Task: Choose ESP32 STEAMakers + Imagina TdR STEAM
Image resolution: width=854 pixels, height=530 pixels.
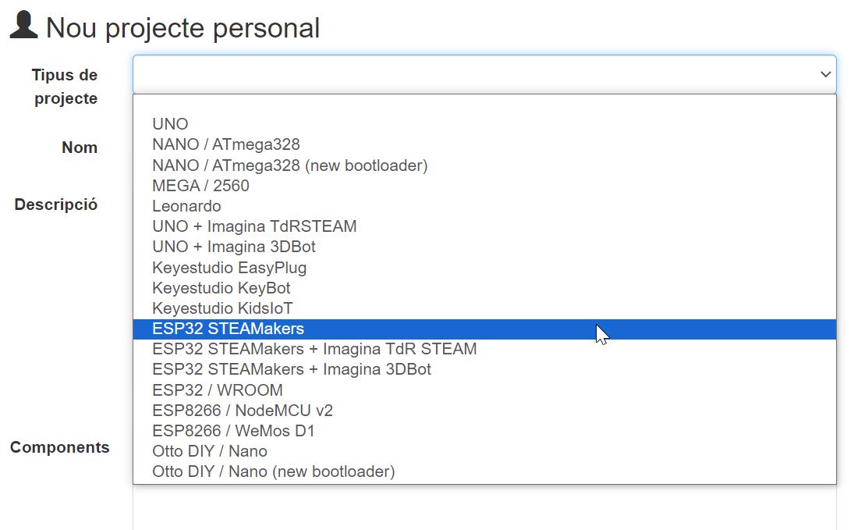Action: [315, 349]
